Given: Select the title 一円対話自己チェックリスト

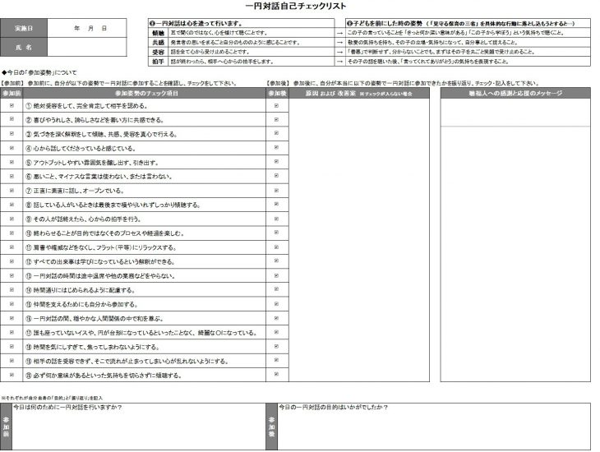Looking at the screenshot, I should click(295, 6).
